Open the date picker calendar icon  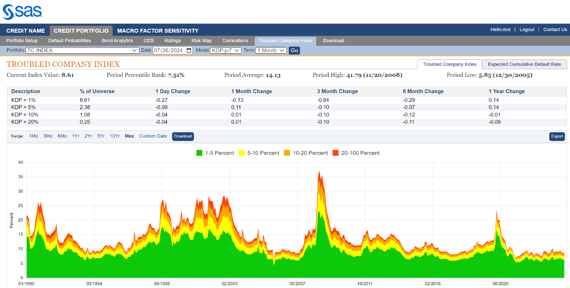point(189,51)
